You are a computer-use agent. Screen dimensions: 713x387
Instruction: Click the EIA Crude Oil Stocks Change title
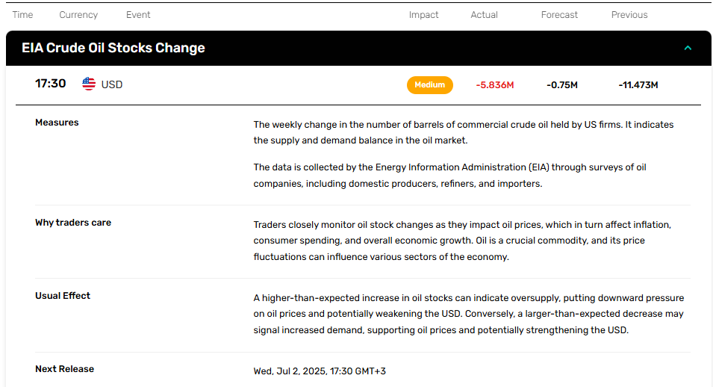click(x=113, y=48)
